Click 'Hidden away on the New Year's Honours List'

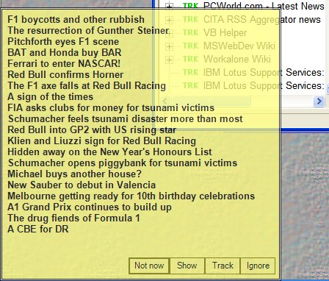click(x=109, y=152)
